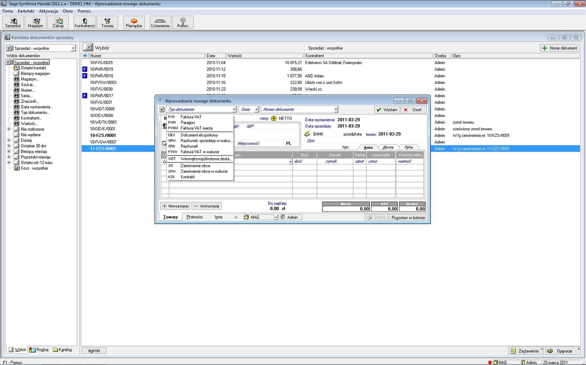Open the Magazyn toolbar module
This screenshot has width=586, height=365.
pyautogui.click(x=36, y=22)
